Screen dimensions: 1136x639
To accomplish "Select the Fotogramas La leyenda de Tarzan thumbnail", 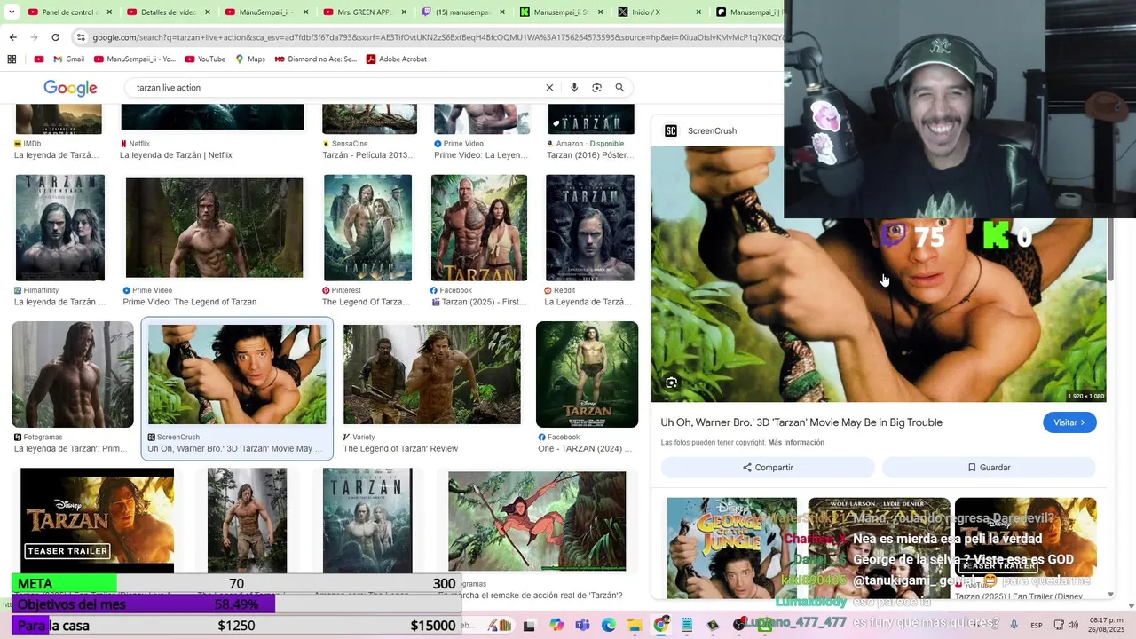I will point(73,375).
